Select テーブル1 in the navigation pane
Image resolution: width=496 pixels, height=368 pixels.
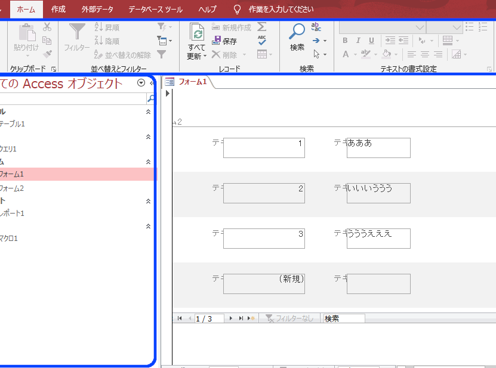12,124
